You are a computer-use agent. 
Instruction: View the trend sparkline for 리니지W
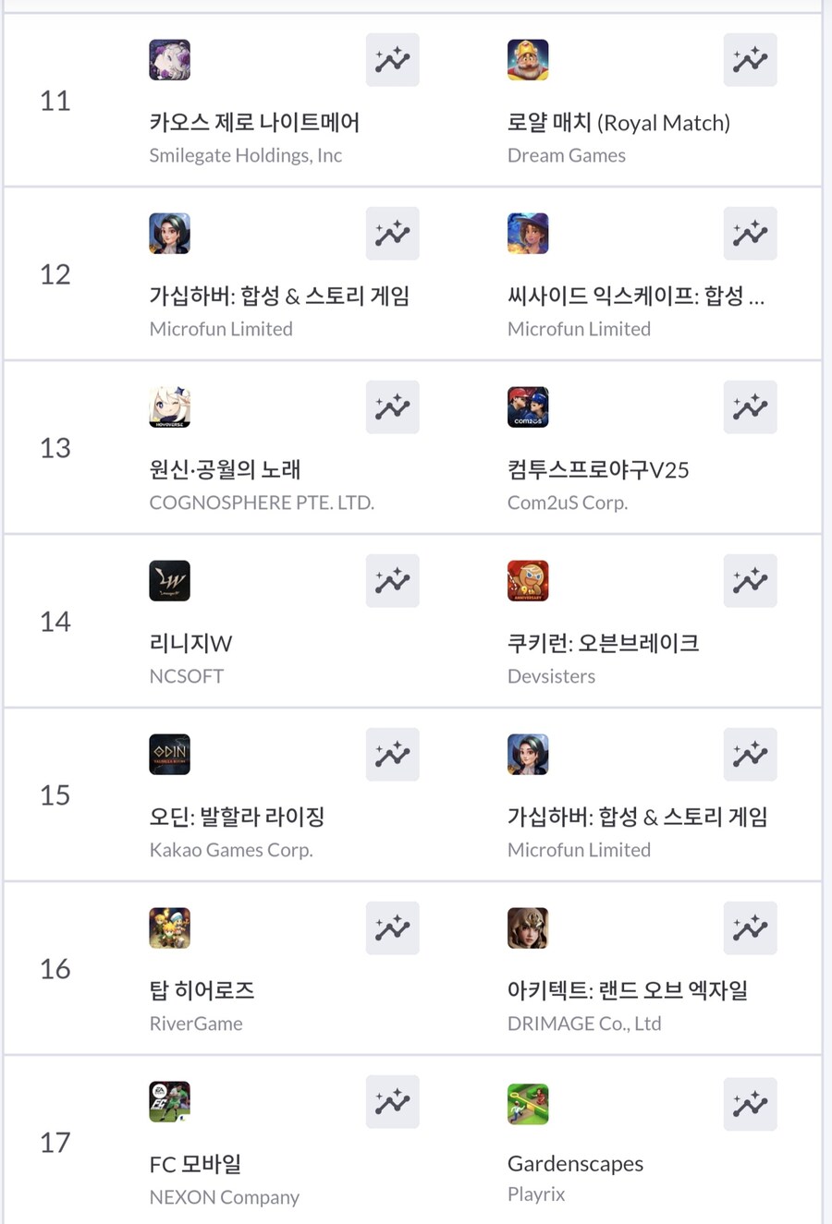[x=392, y=580]
